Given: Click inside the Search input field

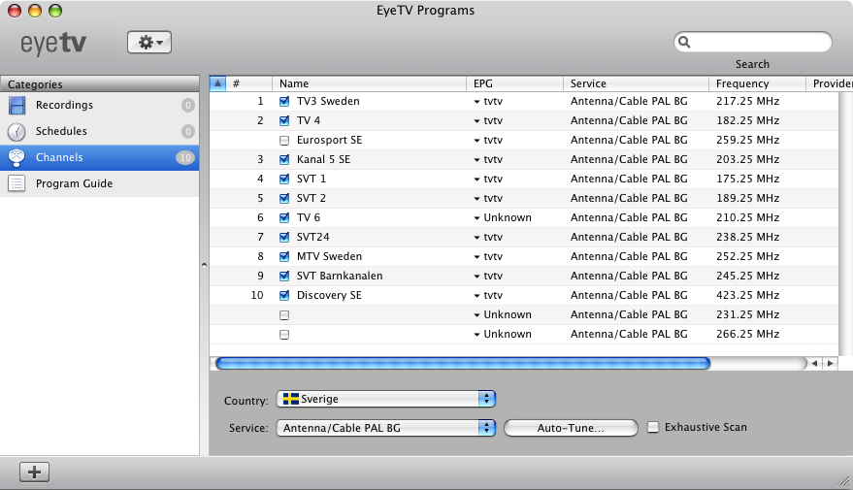Looking at the screenshot, I should [759, 43].
